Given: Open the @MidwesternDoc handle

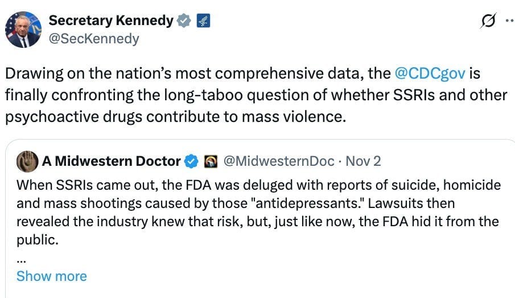Looking at the screenshot, I should point(279,161).
